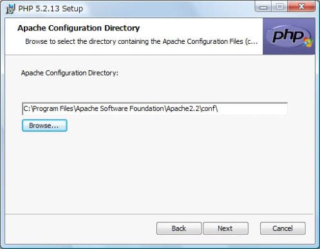Image resolution: width=320 pixels, height=249 pixels.
Task: Click the truncated '(c...' end of description
Action: pos(251,41)
